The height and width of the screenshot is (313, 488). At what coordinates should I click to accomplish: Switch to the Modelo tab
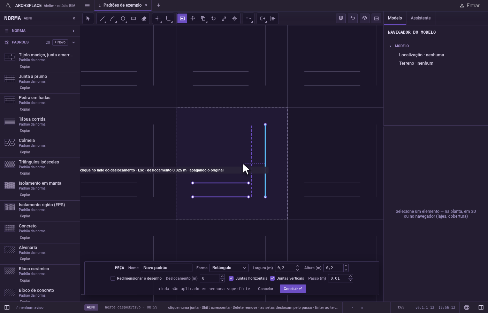395,18
